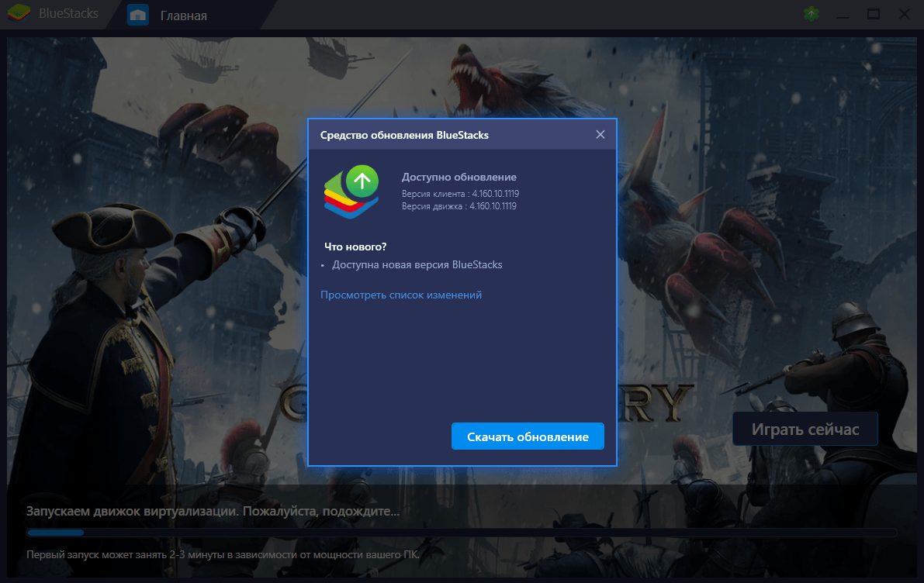
Task: Click the Запускаем движок виртуализации status message
Action: (213, 512)
